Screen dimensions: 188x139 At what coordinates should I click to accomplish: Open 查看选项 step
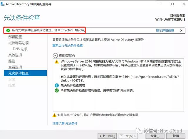(x=15, y=67)
